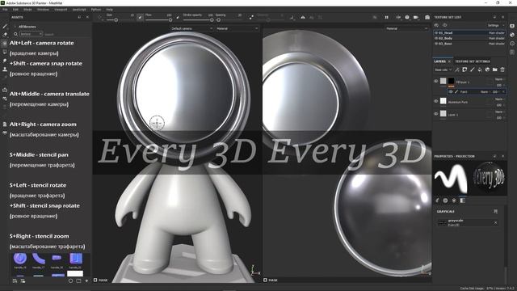Open the asset filter dropdown beside search
517x291 pixels.
[31, 34]
